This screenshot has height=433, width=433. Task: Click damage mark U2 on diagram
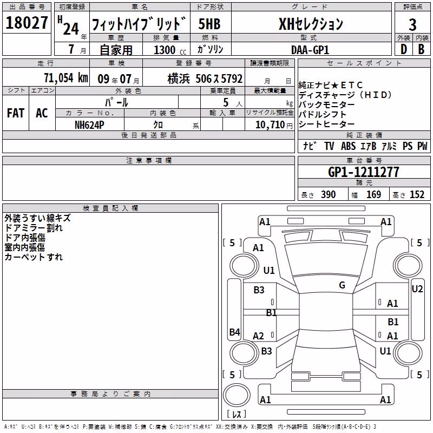(x=417, y=289)
